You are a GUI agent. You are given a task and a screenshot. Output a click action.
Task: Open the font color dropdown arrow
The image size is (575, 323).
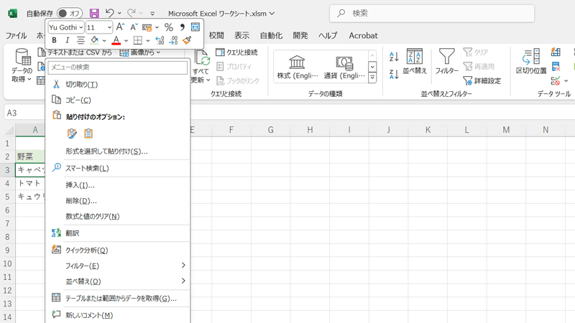tap(126, 41)
